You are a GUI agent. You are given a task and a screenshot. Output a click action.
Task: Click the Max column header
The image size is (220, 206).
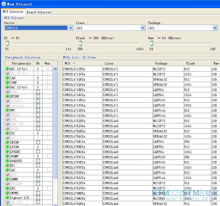[47, 63]
